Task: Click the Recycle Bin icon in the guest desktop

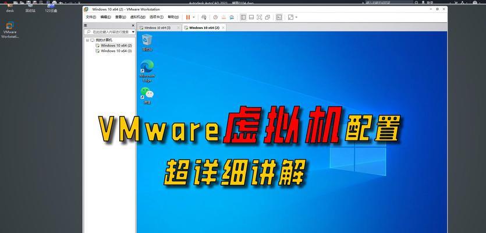Action: point(147,43)
